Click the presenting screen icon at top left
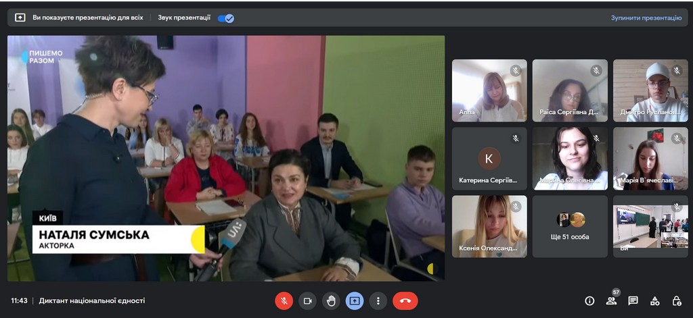 pos(20,18)
